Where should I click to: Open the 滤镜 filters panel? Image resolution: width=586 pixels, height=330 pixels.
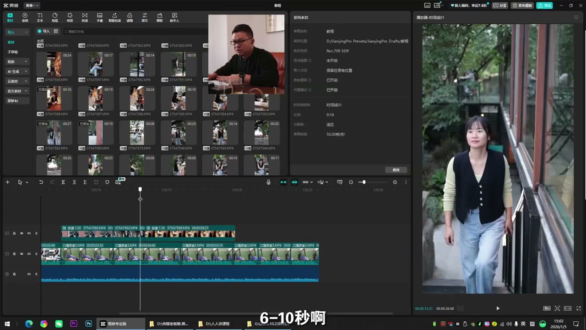tap(130, 17)
